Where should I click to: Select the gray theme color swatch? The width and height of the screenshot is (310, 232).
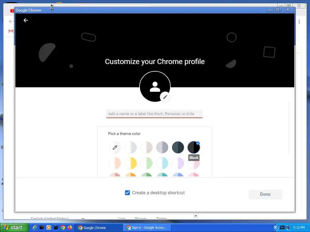tap(162, 147)
